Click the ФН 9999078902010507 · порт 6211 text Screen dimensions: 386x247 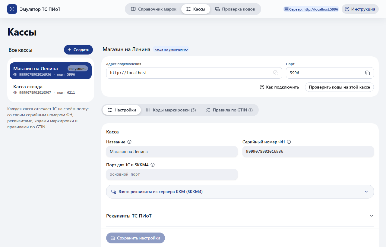point(44,92)
